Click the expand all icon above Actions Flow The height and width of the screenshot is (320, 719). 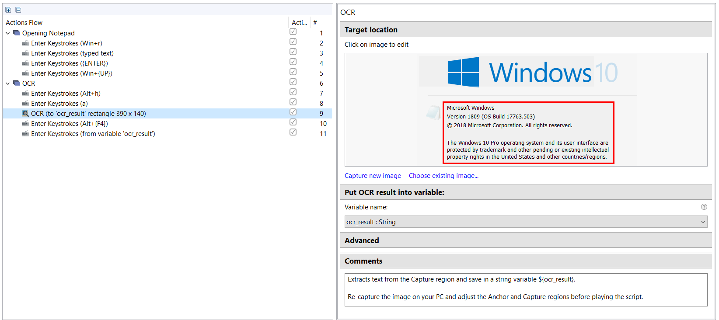click(x=8, y=10)
